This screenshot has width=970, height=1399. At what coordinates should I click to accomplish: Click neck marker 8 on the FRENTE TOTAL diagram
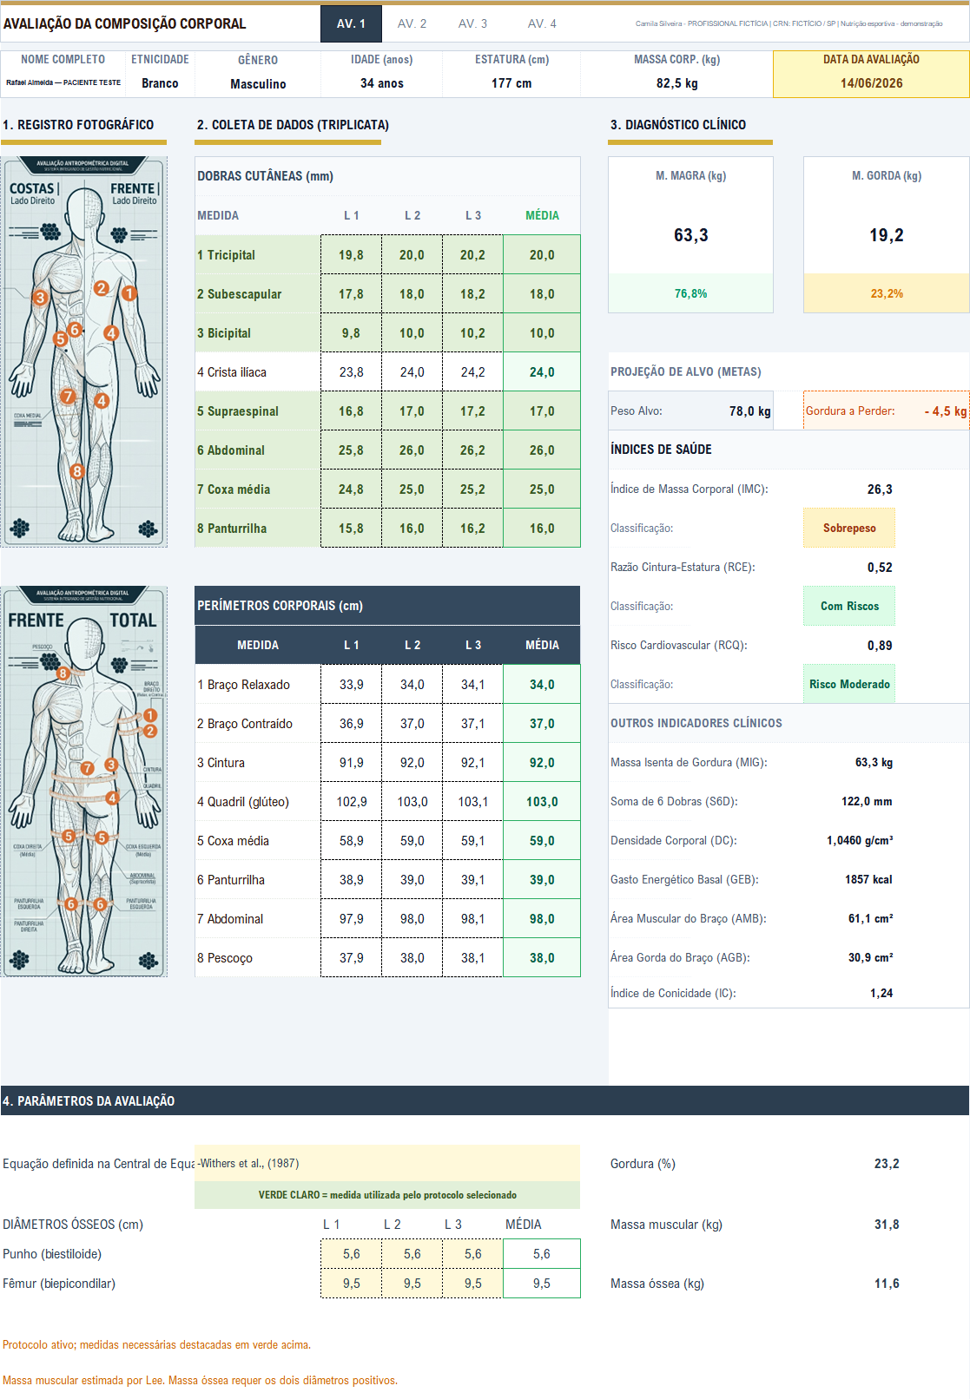[63, 673]
